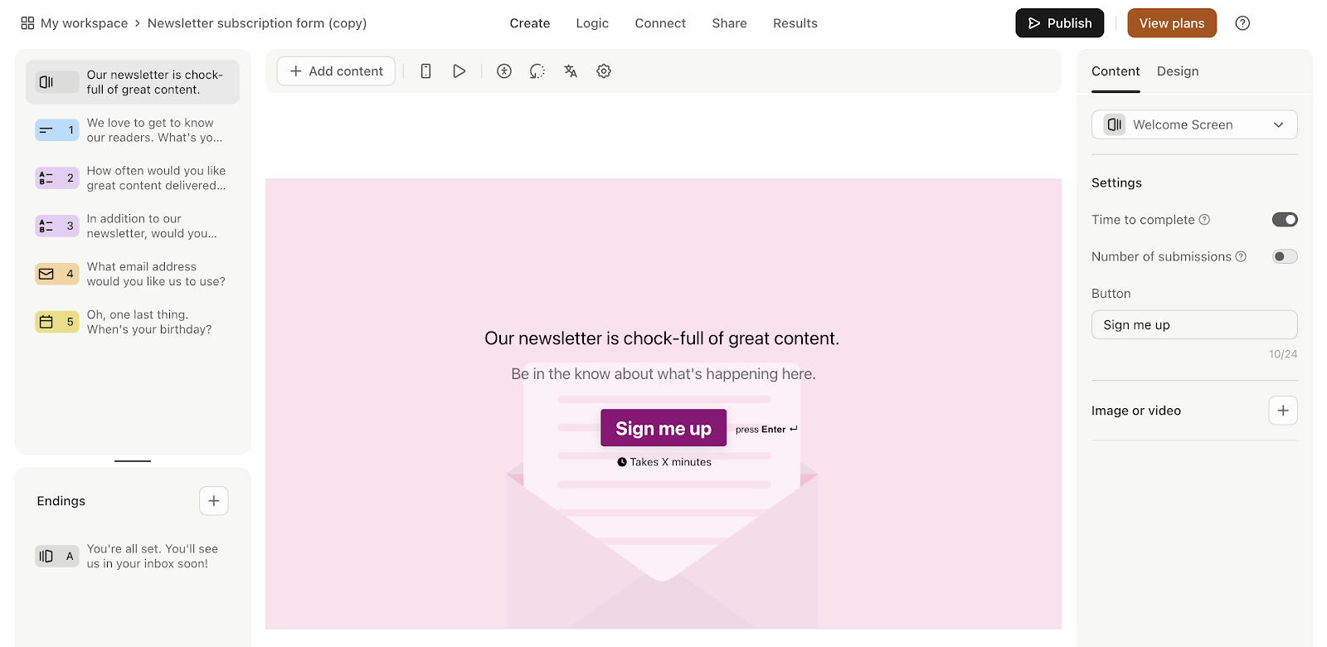Switch to mobile device preview

click(x=425, y=71)
